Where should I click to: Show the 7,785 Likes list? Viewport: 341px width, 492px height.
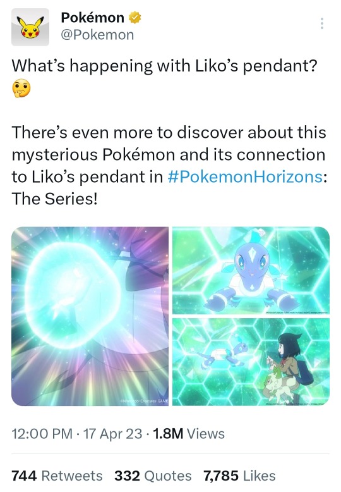(x=239, y=476)
